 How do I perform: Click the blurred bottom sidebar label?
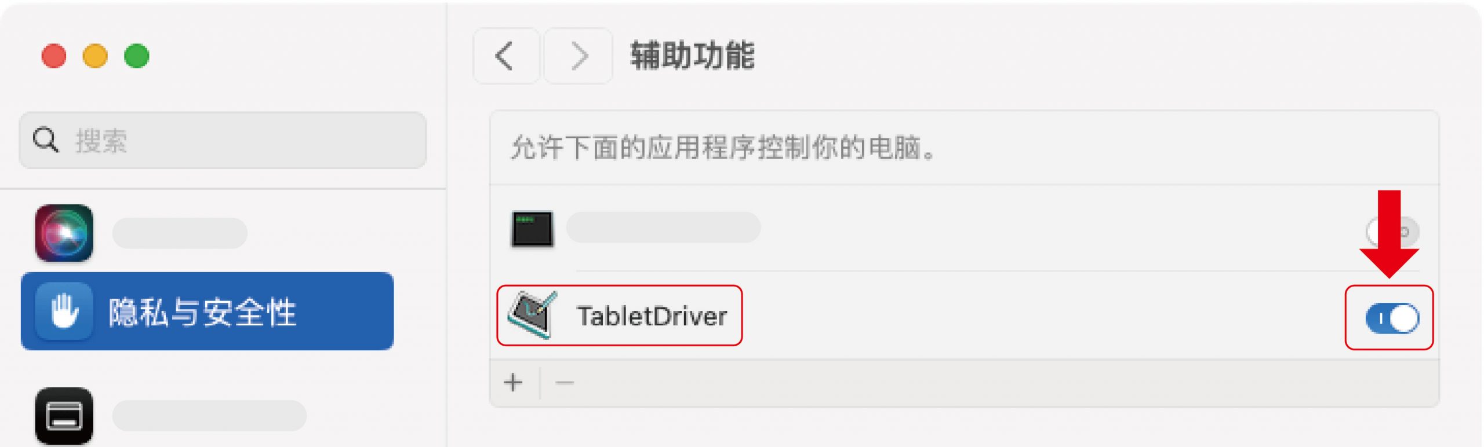[209, 416]
